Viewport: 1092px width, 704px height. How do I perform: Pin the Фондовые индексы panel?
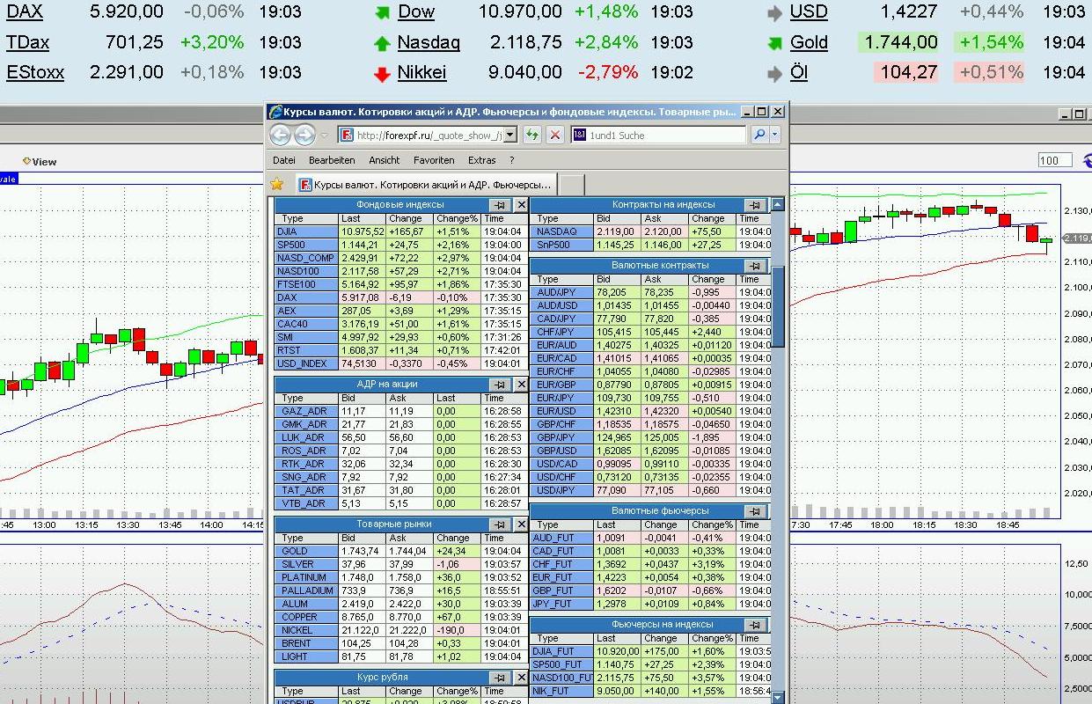pos(499,205)
